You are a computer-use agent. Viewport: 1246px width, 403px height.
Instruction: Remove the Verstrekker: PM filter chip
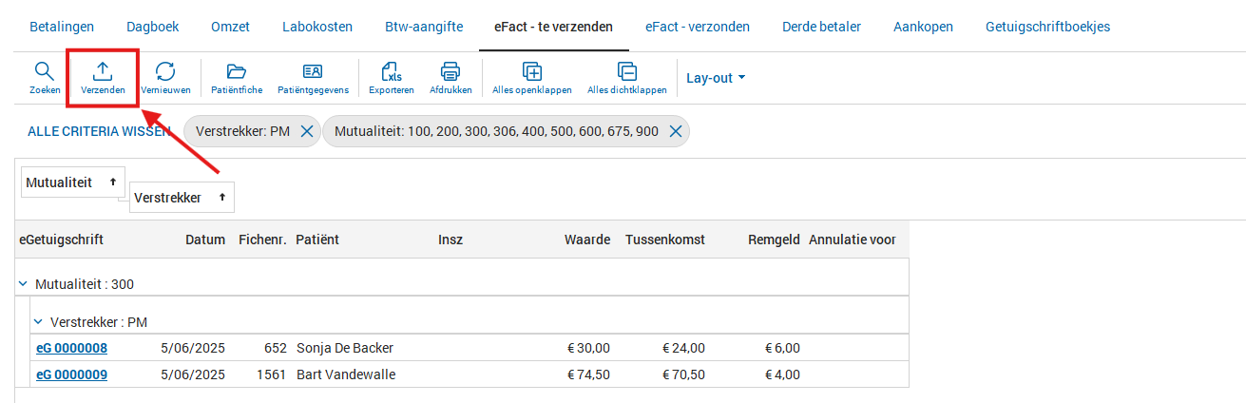pyautogui.click(x=307, y=132)
